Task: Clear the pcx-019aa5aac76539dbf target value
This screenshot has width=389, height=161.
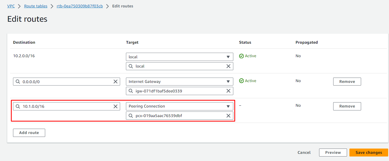Action: point(228,115)
